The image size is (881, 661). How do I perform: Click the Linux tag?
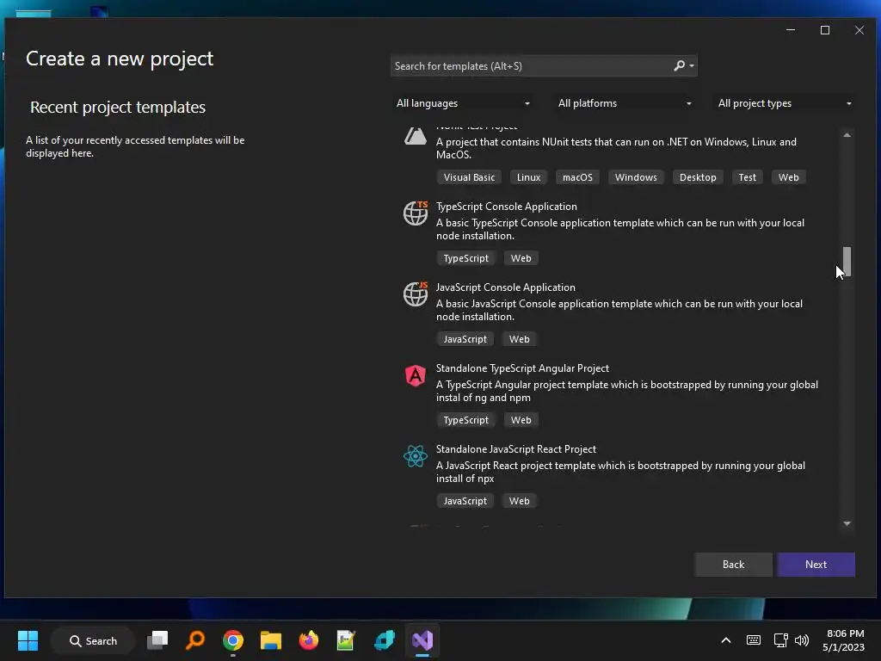tap(529, 177)
